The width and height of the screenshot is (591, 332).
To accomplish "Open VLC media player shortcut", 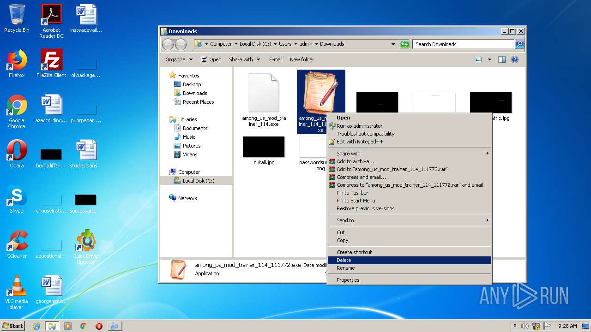I will pos(17,292).
